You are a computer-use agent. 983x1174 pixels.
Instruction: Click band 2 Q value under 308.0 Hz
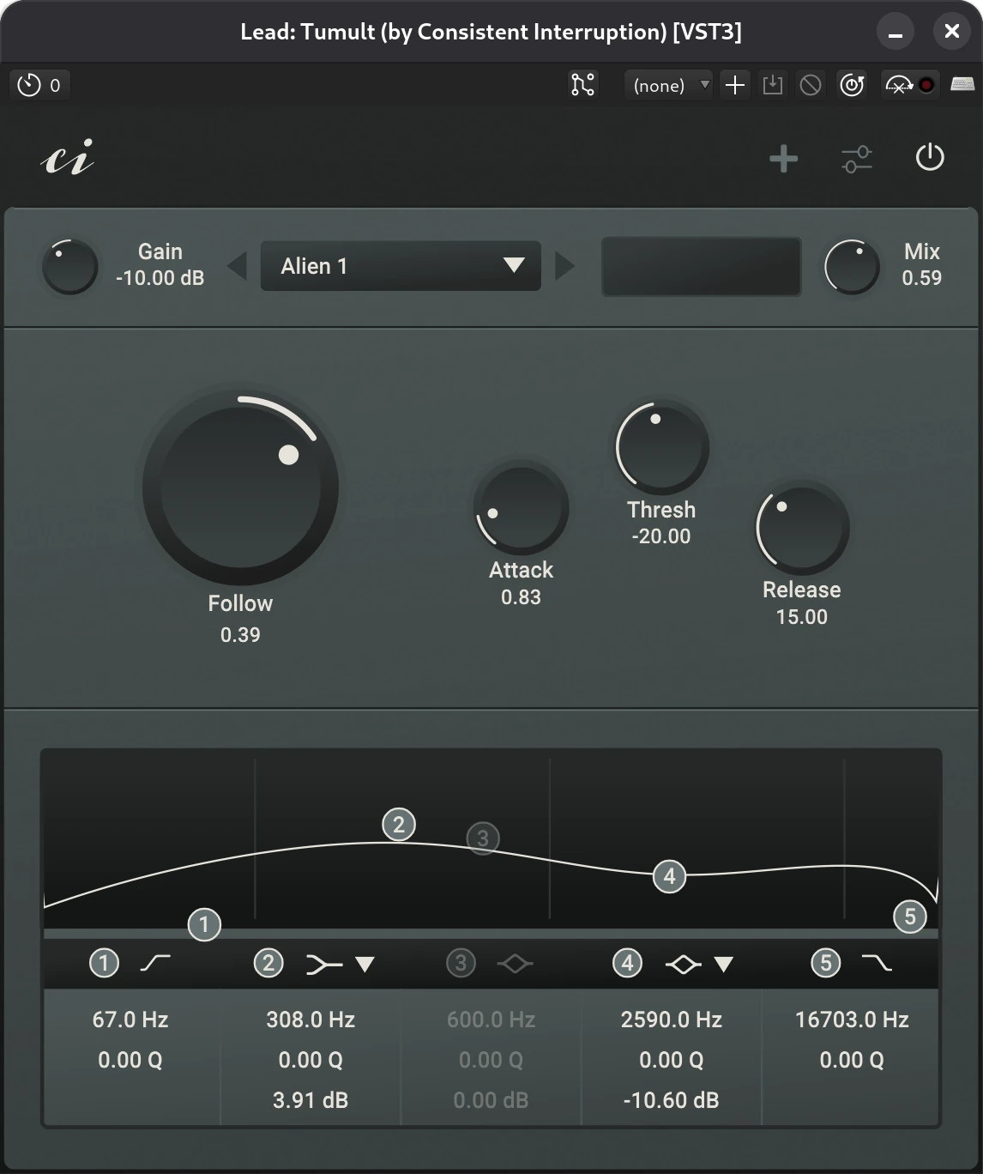pyautogui.click(x=311, y=1060)
